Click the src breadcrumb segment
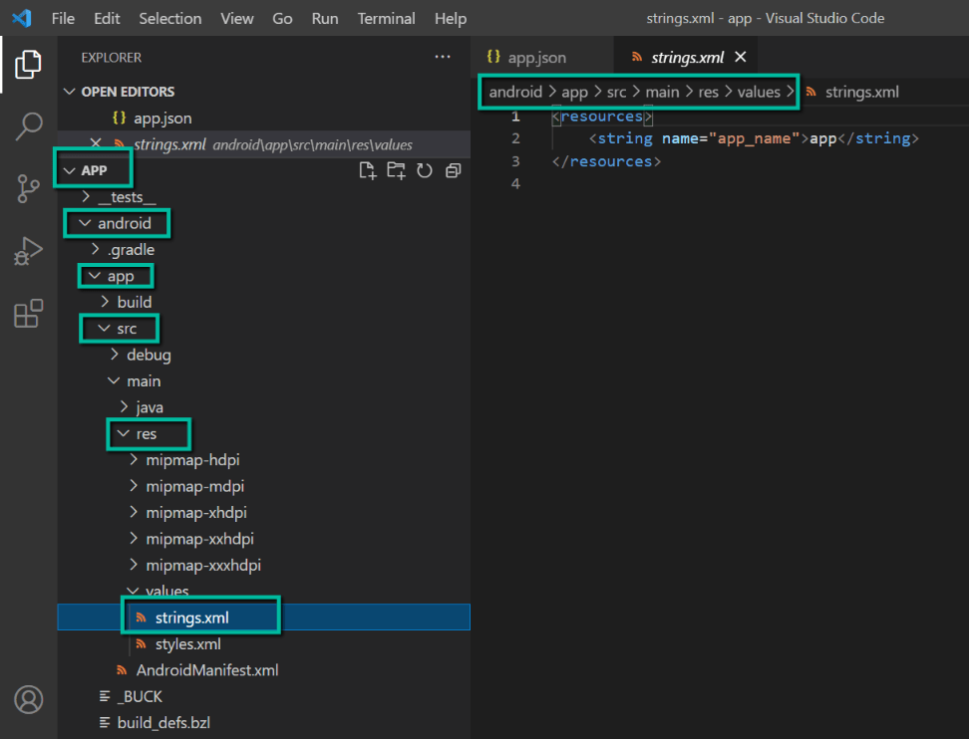Image resolution: width=969 pixels, height=739 pixels. click(616, 92)
